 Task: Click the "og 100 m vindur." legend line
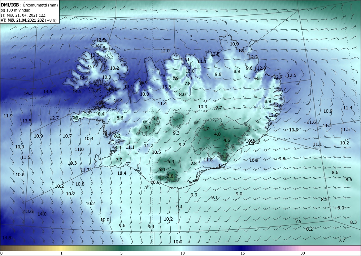tap(16, 10)
